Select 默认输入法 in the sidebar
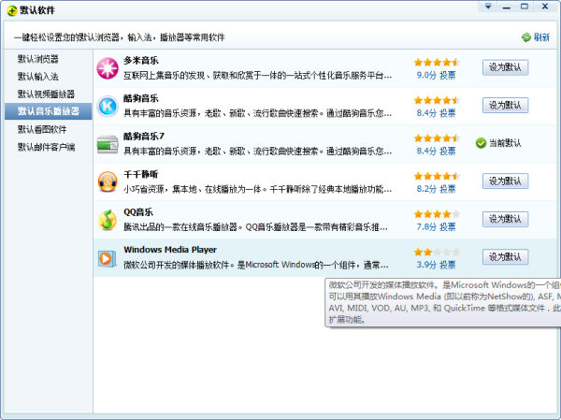This screenshot has height=420, width=561. (x=37, y=77)
